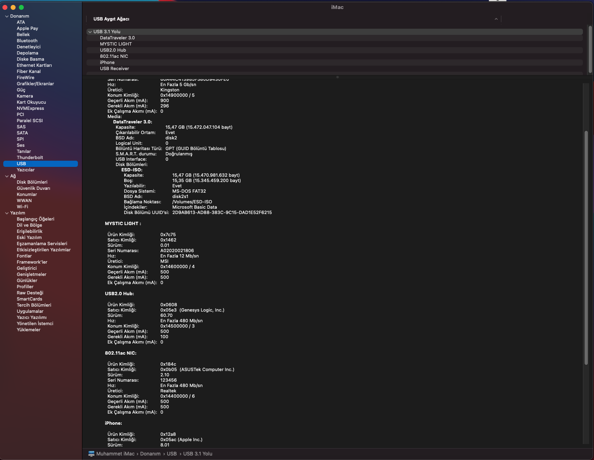
Task: Choose USB2.0 Hub in device list
Action: pyautogui.click(x=113, y=50)
